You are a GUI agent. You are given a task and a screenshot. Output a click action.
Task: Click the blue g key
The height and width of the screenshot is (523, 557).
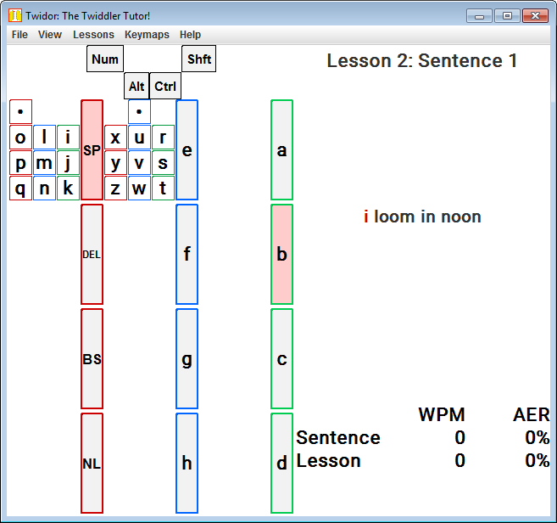(187, 358)
